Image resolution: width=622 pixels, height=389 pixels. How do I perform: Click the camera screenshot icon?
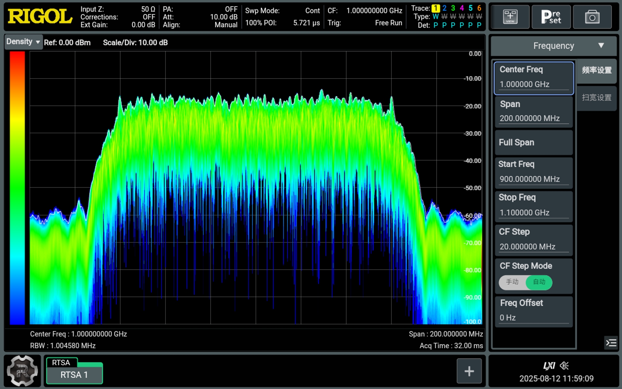click(x=592, y=17)
